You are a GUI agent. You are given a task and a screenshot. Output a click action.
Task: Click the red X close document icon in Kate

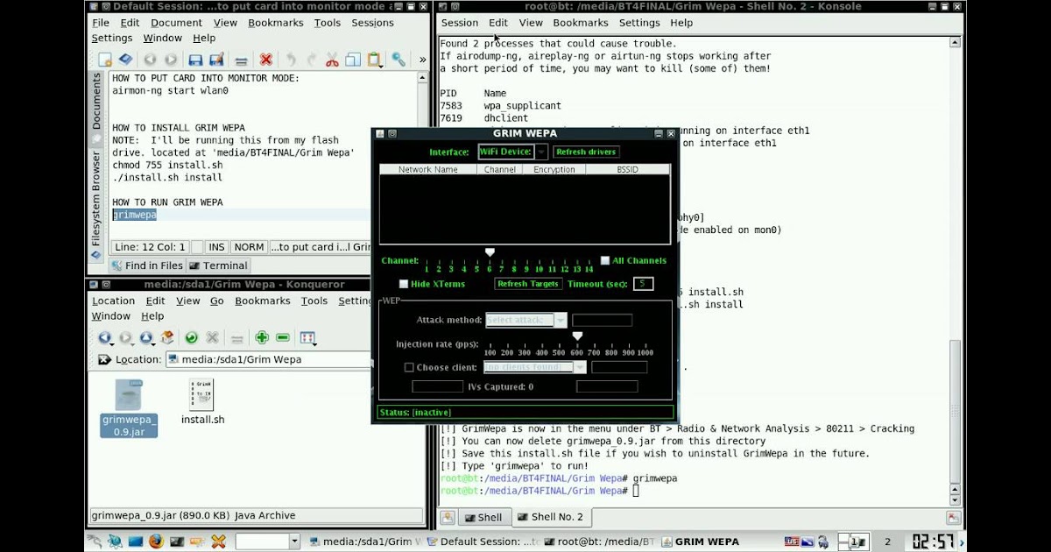point(265,60)
